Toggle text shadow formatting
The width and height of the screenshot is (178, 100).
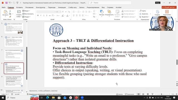point(50,16)
